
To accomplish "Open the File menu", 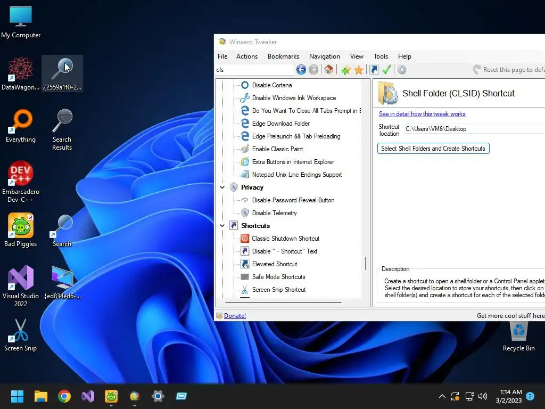I will 222,56.
